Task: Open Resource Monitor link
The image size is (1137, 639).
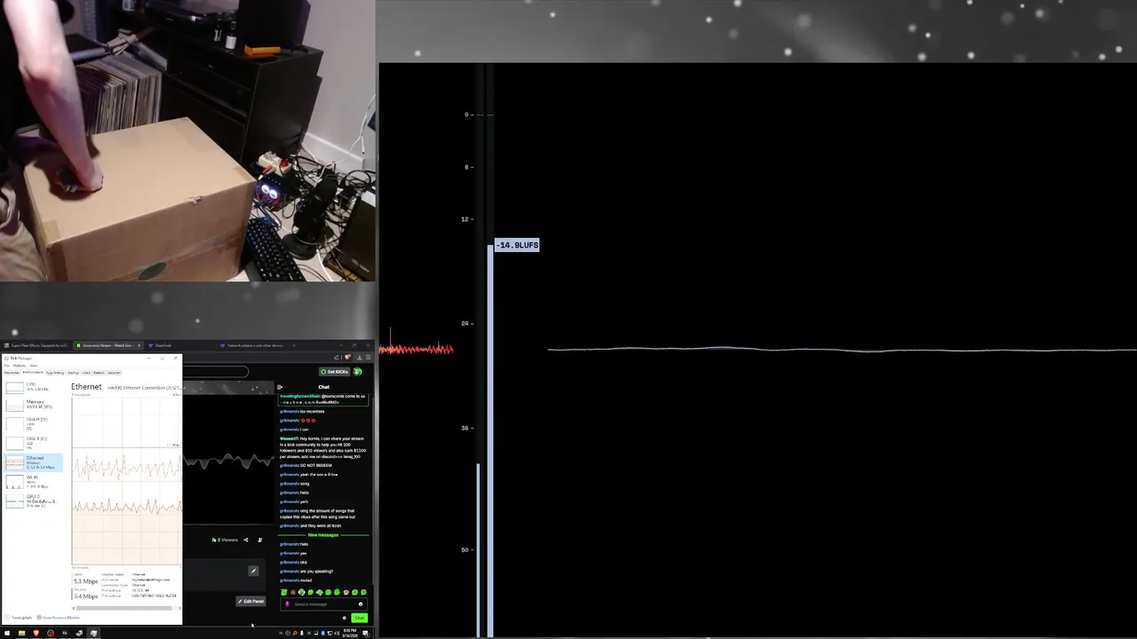Action: pyautogui.click(x=60, y=618)
